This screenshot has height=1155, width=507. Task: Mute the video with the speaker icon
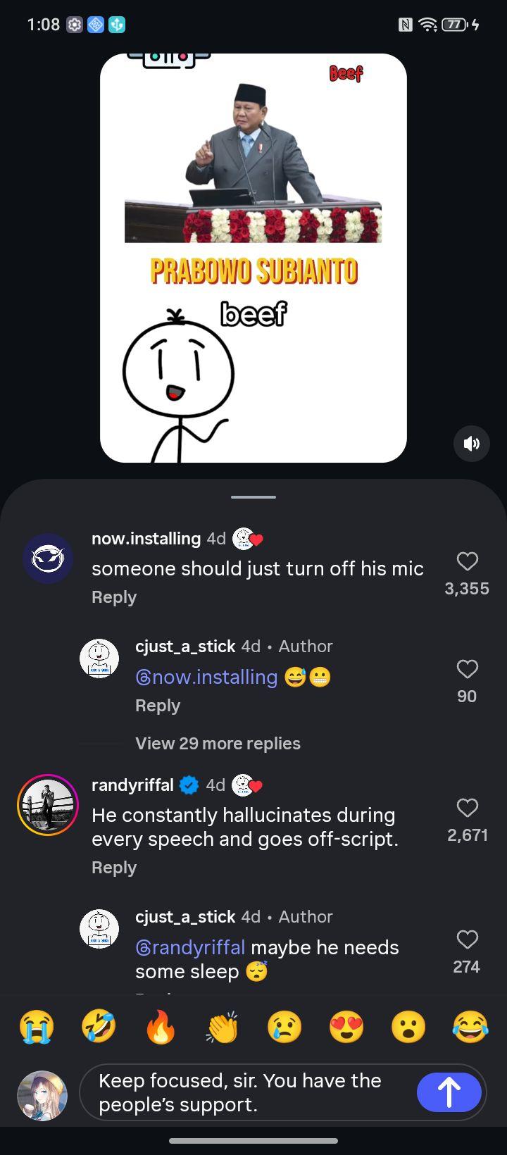point(471,443)
